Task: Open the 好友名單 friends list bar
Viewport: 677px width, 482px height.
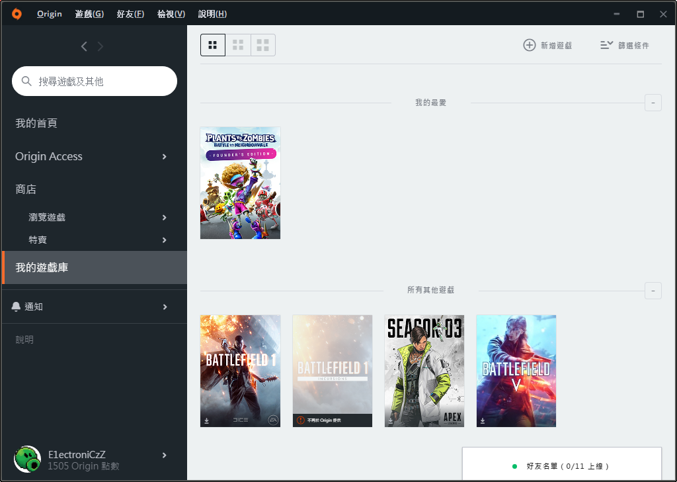Action: pyautogui.click(x=562, y=464)
